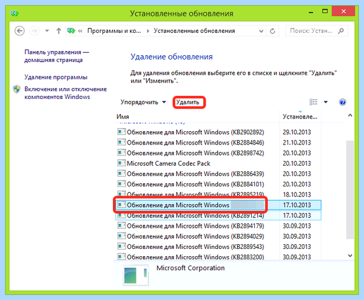Click the search magnifier icon

[341, 31]
